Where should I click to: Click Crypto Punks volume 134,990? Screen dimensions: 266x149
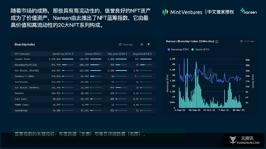84,59
